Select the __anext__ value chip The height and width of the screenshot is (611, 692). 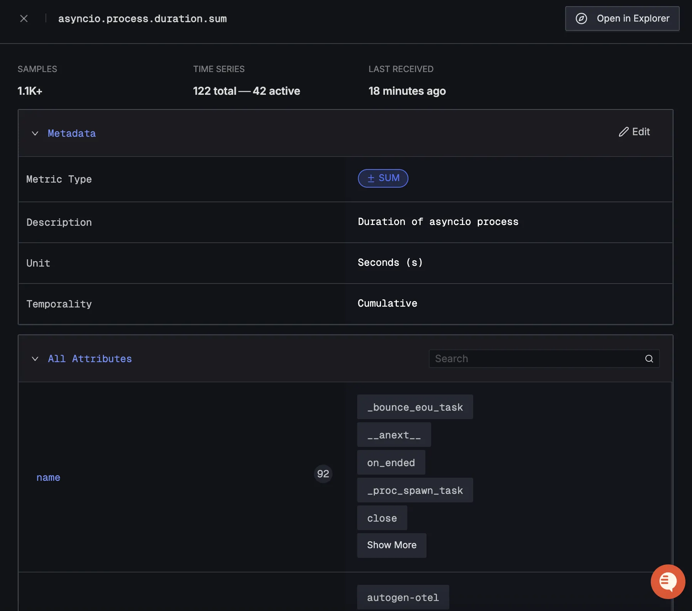394,435
